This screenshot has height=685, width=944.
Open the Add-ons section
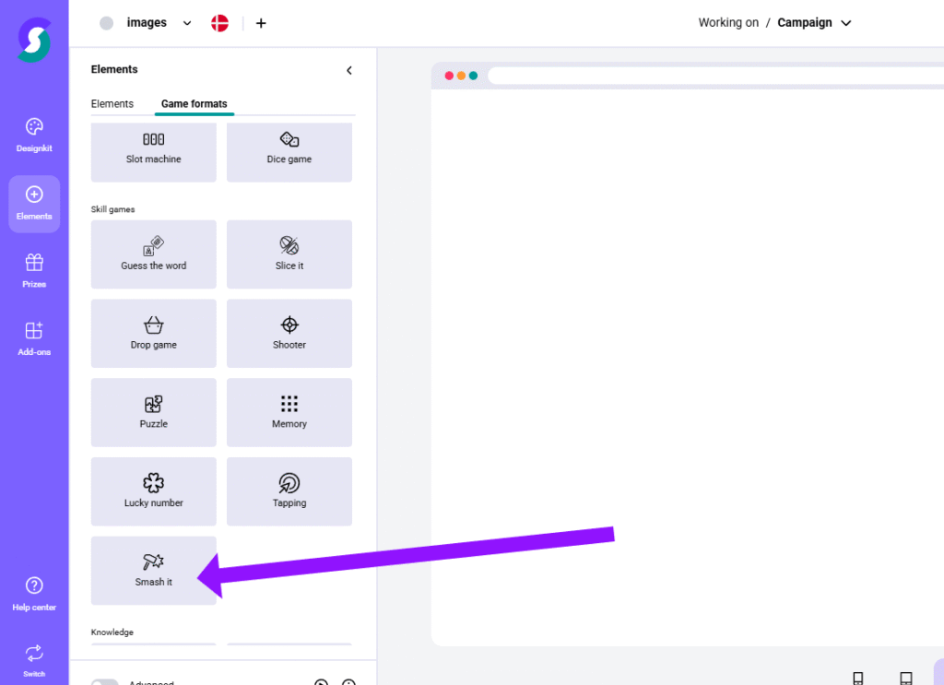(x=33, y=337)
